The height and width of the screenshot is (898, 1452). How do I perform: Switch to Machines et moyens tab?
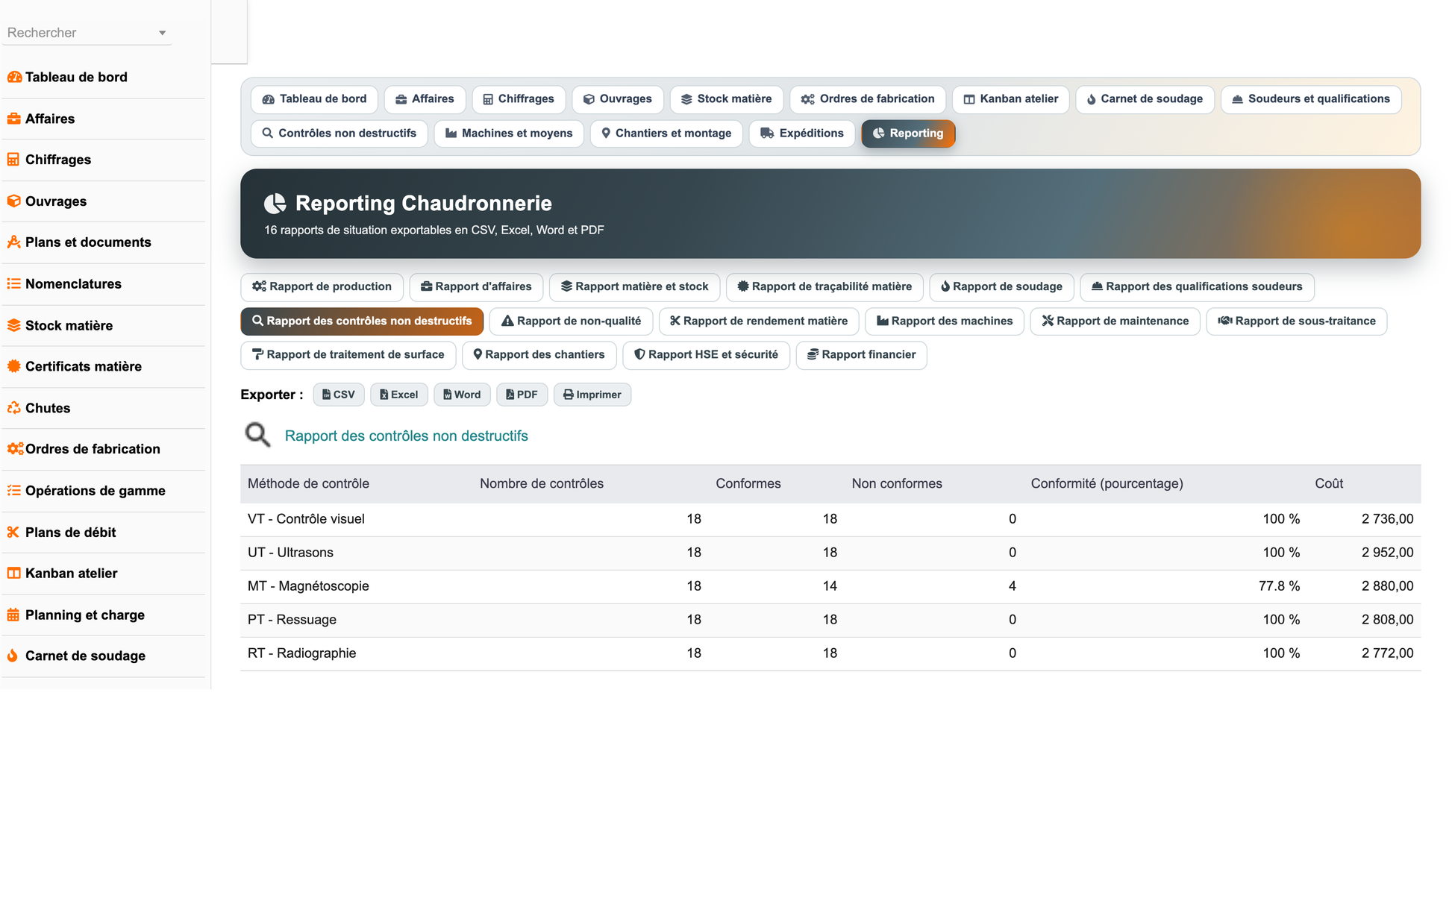coord(509,134)
